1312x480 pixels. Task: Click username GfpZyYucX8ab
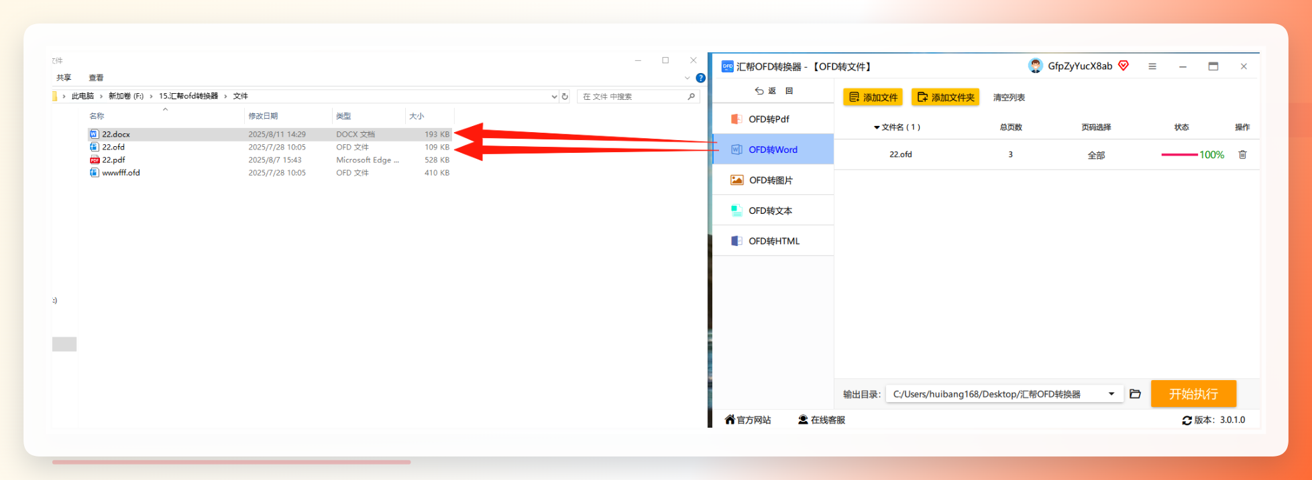point(1080,66)
